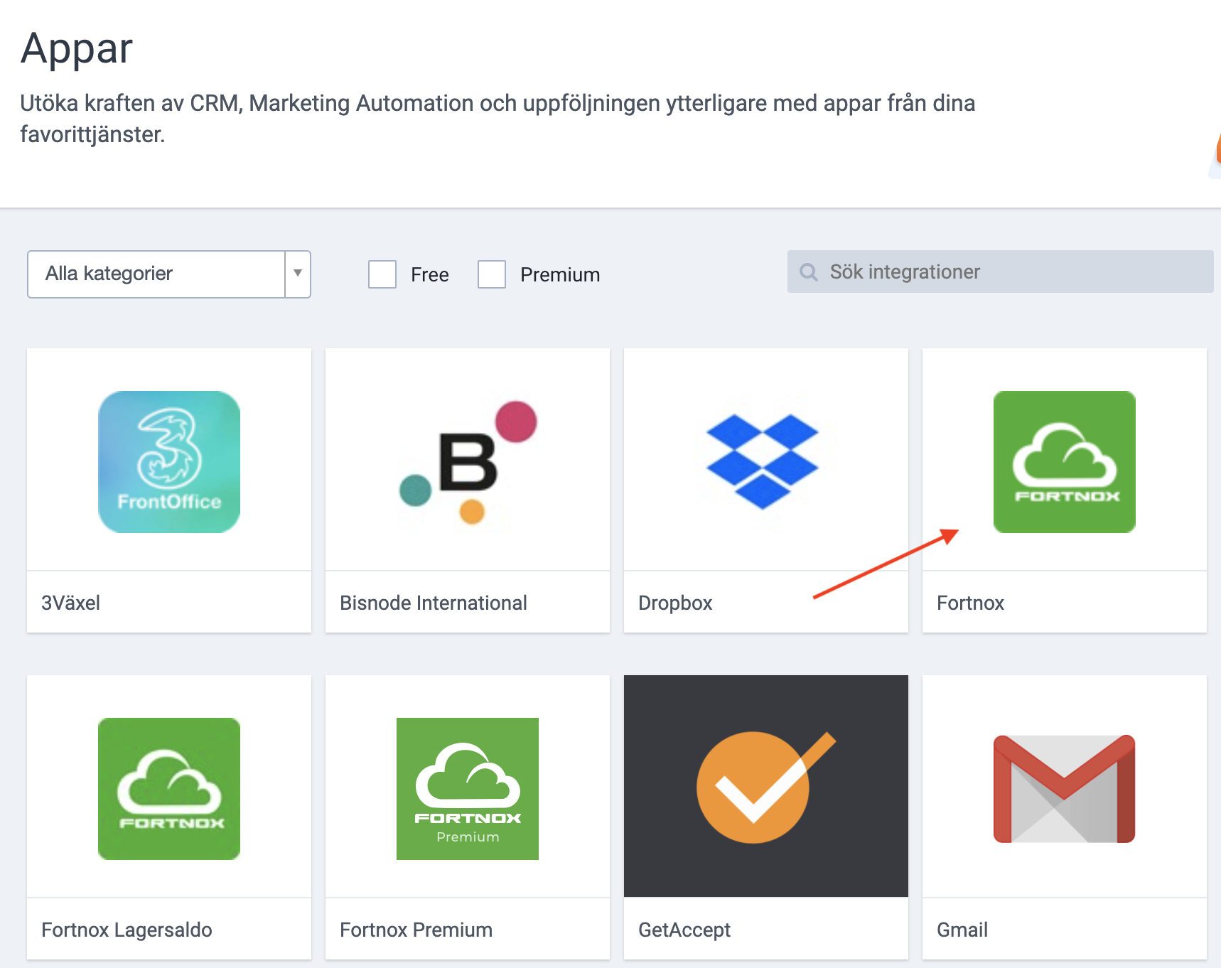Screen dimensions: 1221x968
Task: Open the Bisnode International logo icon
Action: coord(468,462)
